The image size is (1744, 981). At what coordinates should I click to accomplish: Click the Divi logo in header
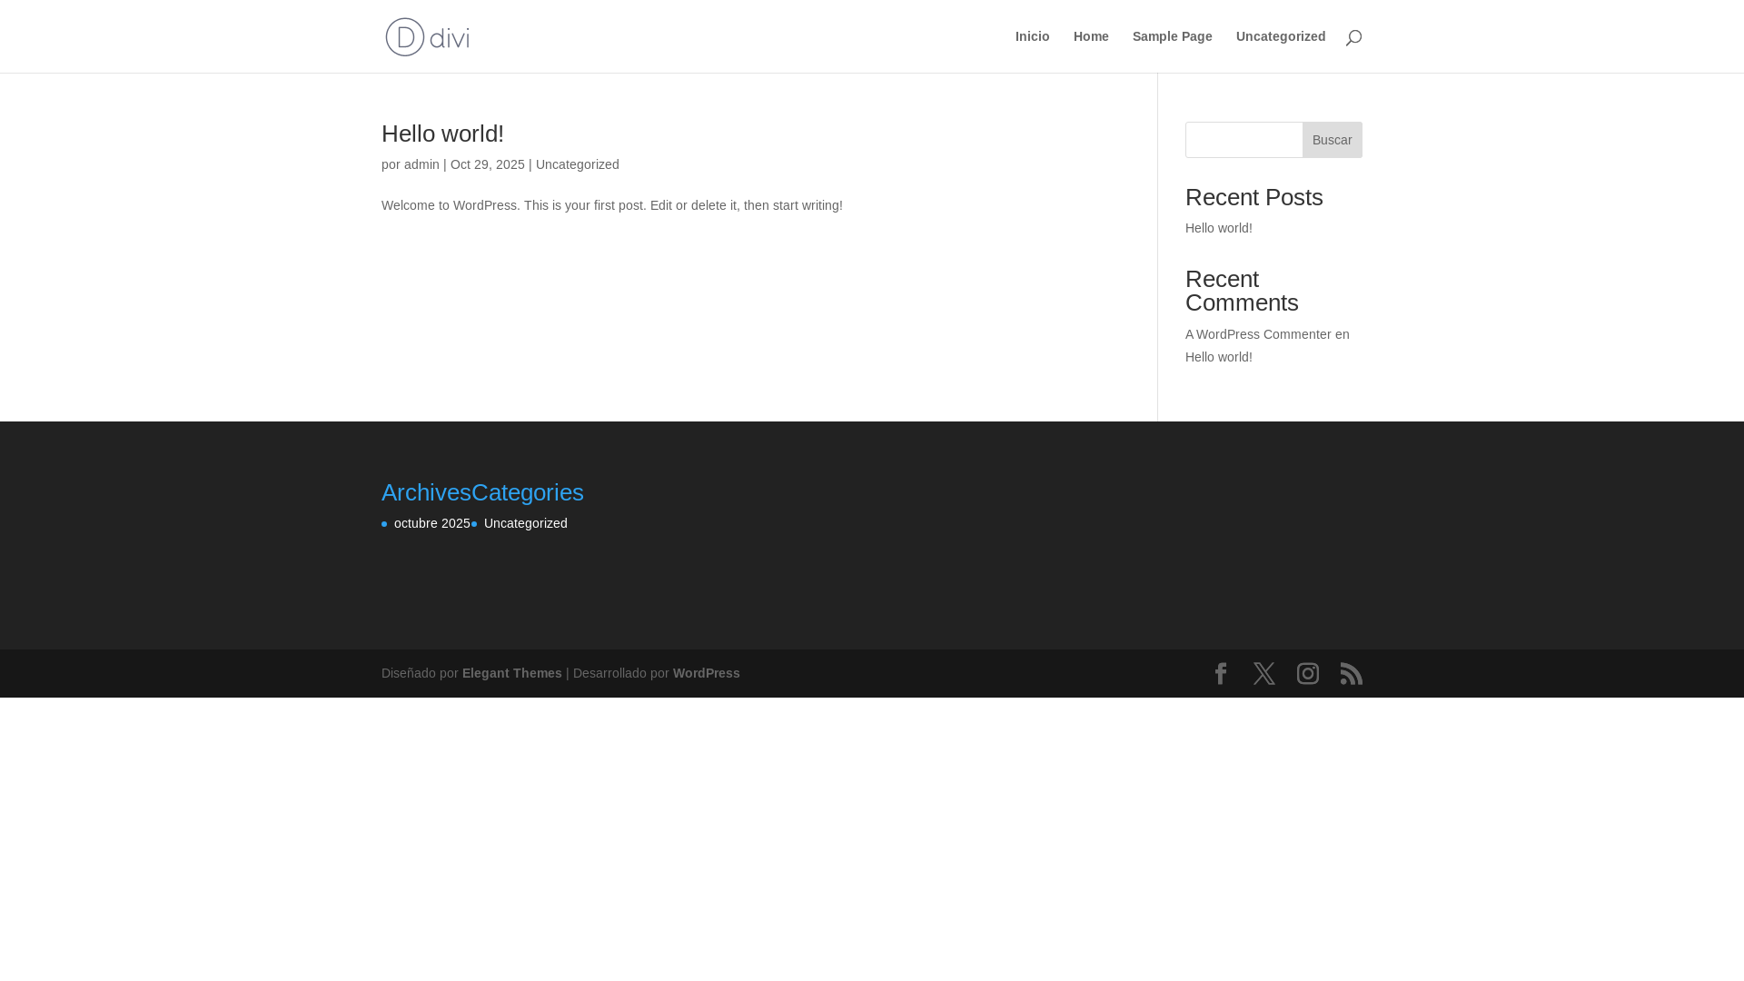427,36
